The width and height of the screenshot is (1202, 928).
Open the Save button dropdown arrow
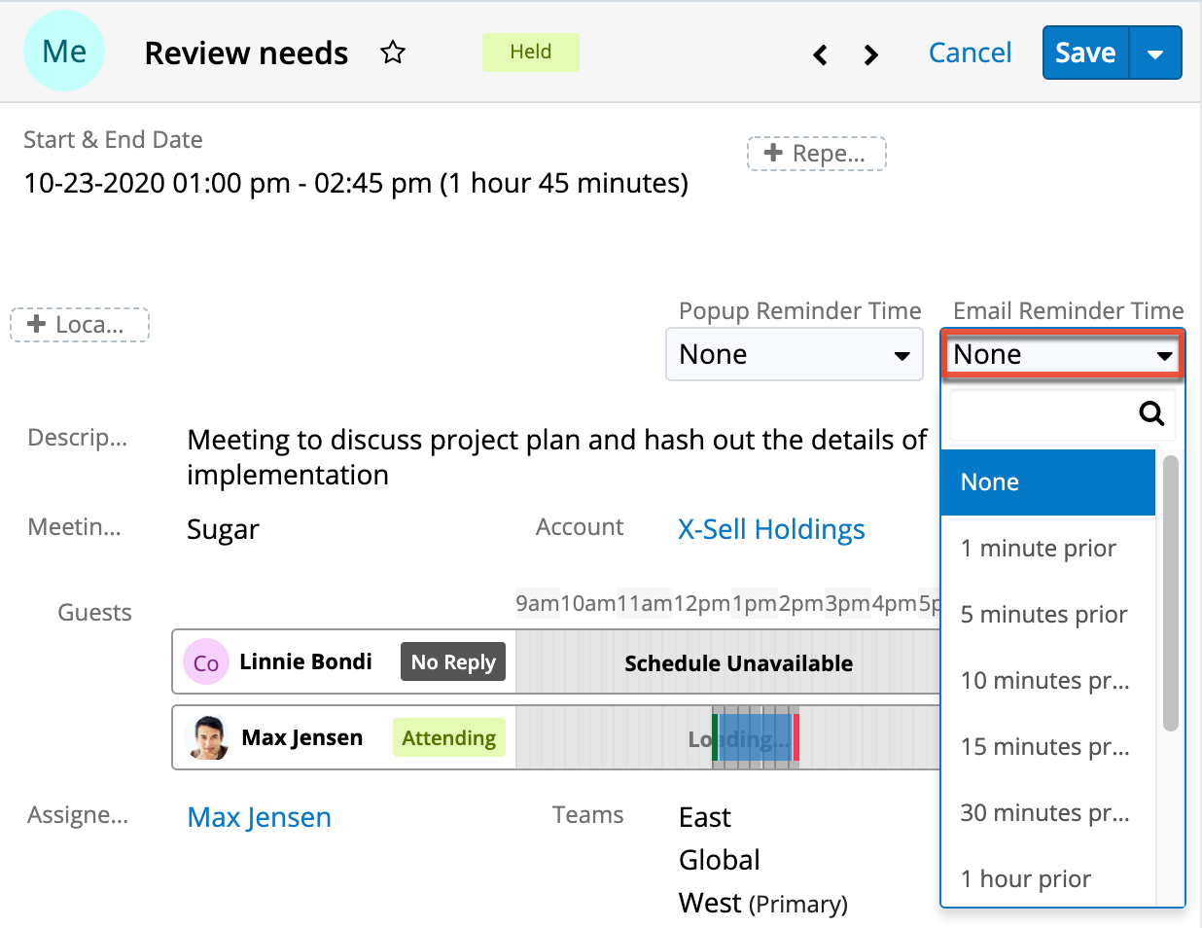coord(1155,54)
